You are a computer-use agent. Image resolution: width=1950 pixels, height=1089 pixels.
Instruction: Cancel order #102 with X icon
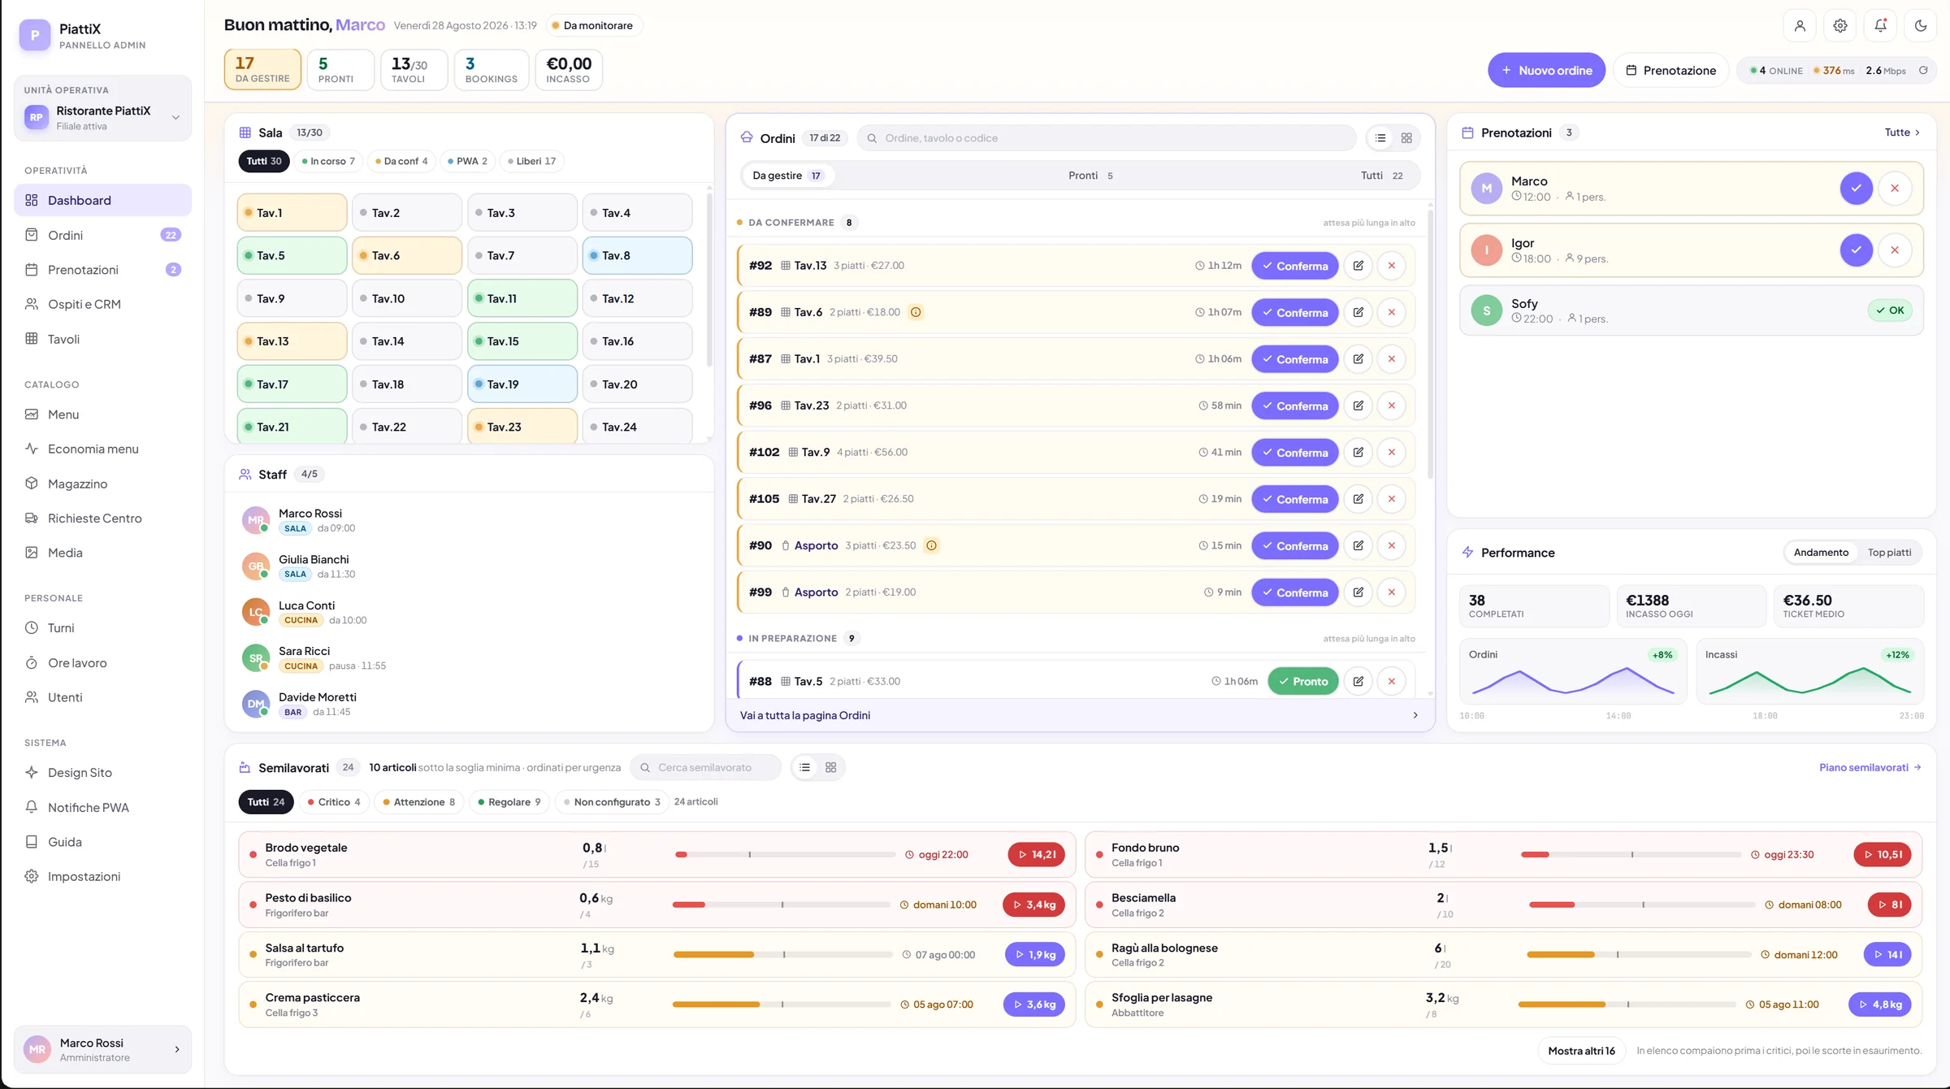click(1392, 452)
